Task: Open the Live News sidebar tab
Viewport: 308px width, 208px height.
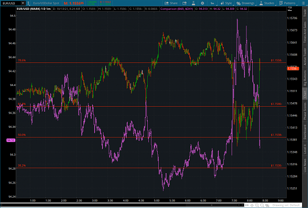Action: click(x=305, y=165)
